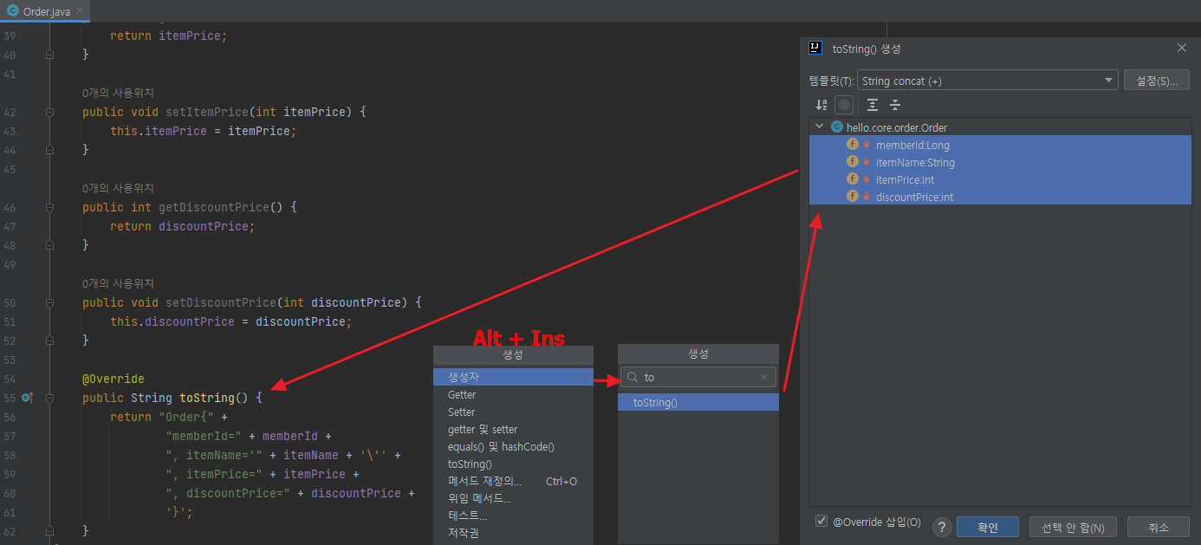
Task: Select 생성자 in the 생성 menu
Action: 513,377
